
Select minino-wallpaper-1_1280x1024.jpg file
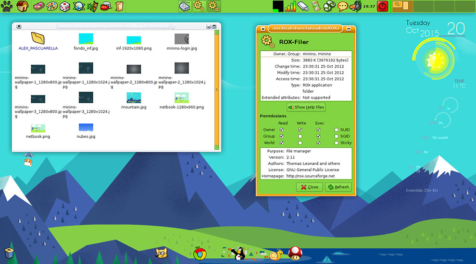click(86, 76)
